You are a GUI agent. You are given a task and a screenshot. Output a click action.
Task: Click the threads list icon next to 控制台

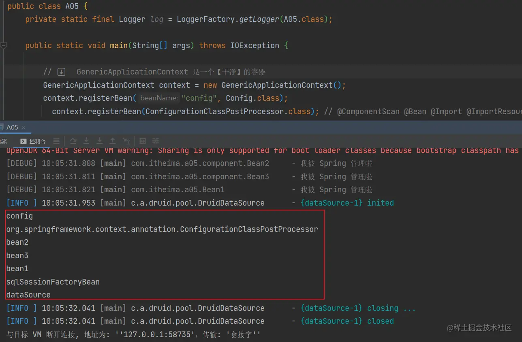(x=56, y=141)
